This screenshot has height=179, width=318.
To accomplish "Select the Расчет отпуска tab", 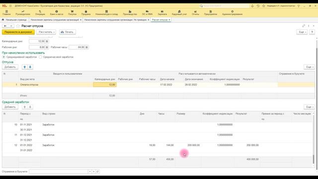I will [159, 20].
